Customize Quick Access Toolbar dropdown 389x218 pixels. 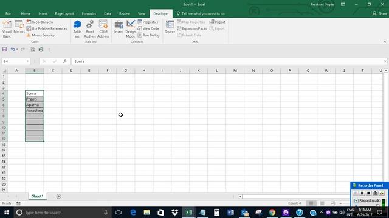tap(49, 50)
